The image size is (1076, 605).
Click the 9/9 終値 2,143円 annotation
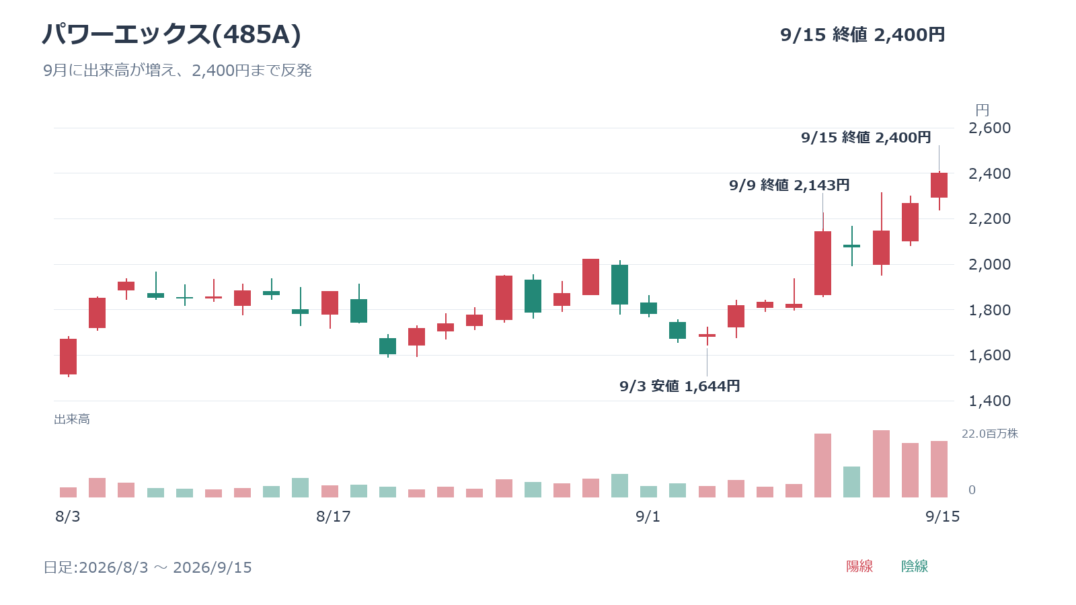790,186
